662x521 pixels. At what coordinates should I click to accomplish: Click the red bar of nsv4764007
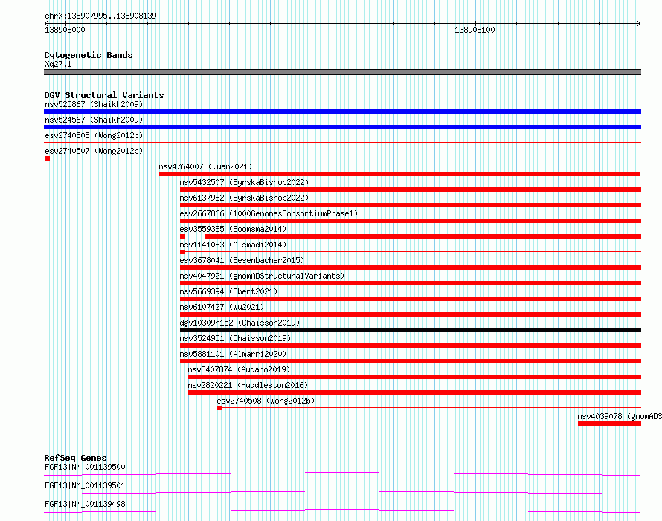coord(399,174)
